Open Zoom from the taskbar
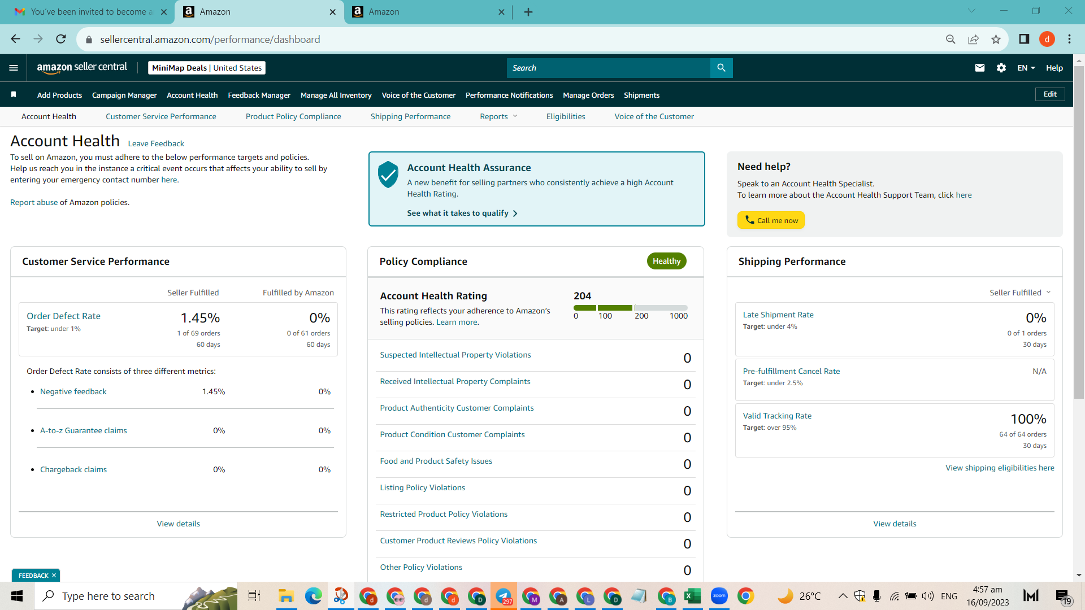The image size is (1085, 610). 719,596
